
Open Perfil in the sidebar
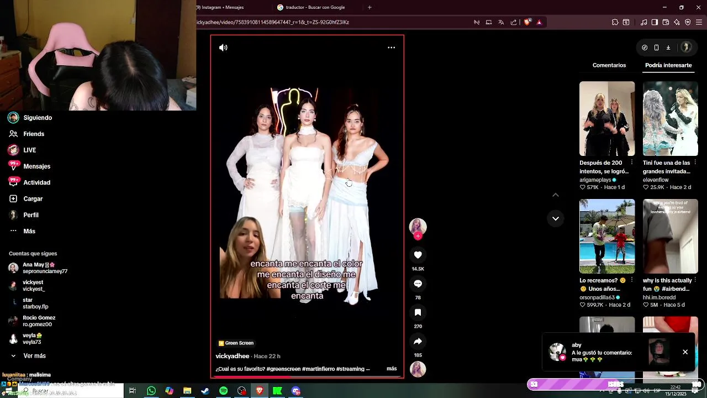[x=24, y=215]
